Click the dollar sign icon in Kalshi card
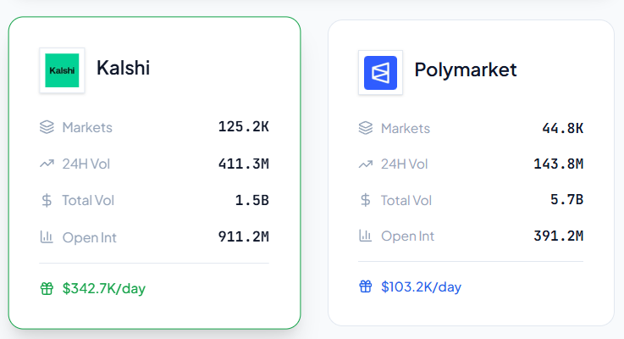This screenshot has width=624, height=339. 47,200
